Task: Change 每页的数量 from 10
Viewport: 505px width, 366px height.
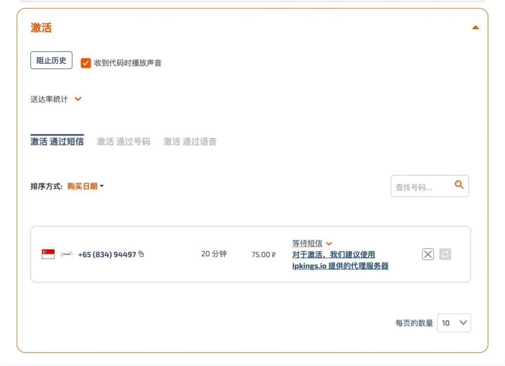Action: pos(453,323)
